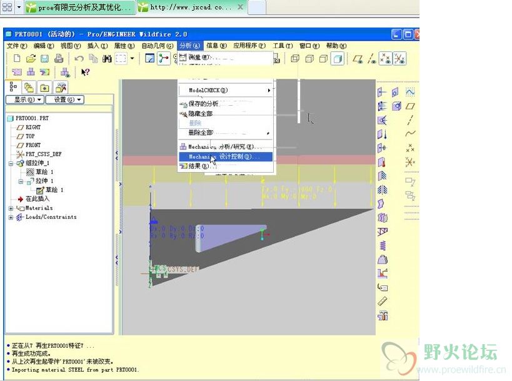
Task: Choose 保存的分析 menu entry
Action: (226, 104)
